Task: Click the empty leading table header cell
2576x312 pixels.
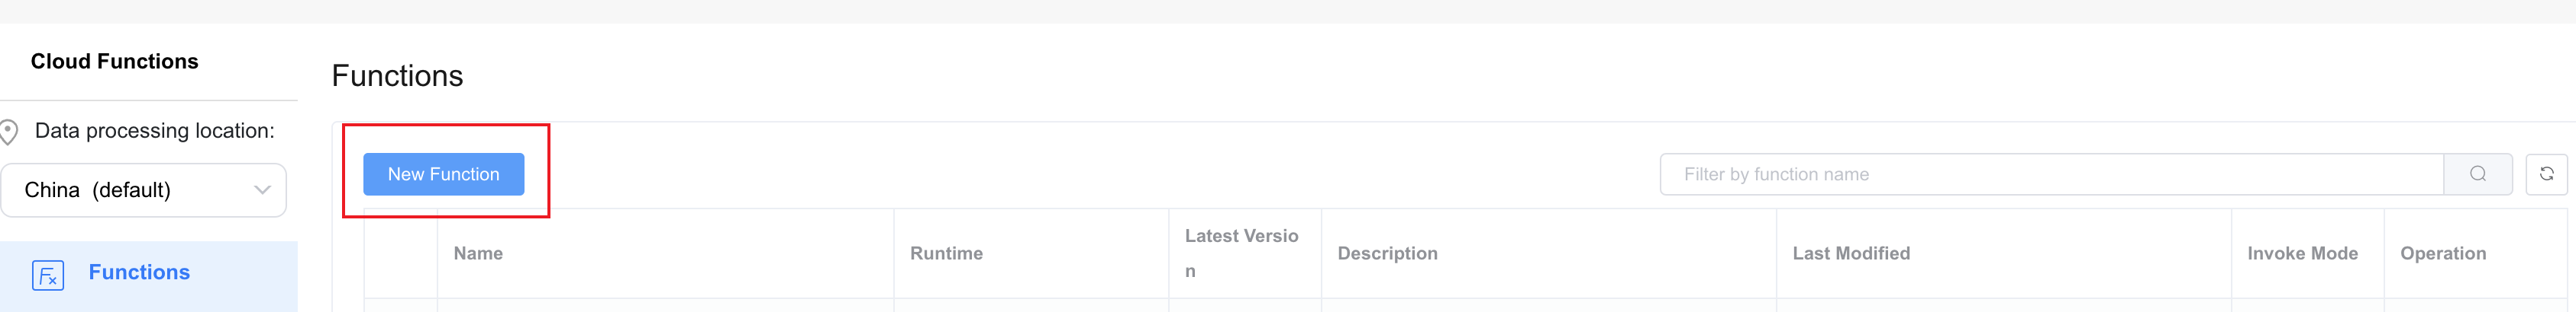Action: 400,253
